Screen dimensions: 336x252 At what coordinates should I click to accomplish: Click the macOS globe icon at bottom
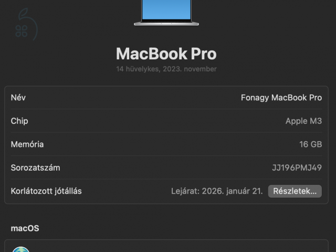point(21,250)
